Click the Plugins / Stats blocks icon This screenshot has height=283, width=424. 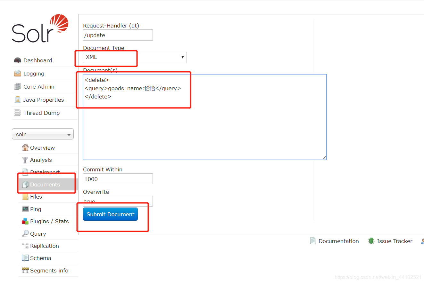[x=25, y=221]
